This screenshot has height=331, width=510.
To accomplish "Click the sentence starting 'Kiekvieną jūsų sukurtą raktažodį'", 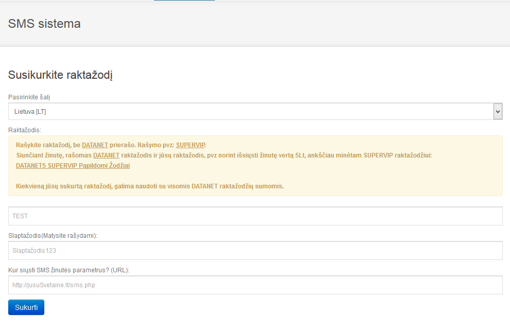I will pyautogui.click(x=149, y=186).
